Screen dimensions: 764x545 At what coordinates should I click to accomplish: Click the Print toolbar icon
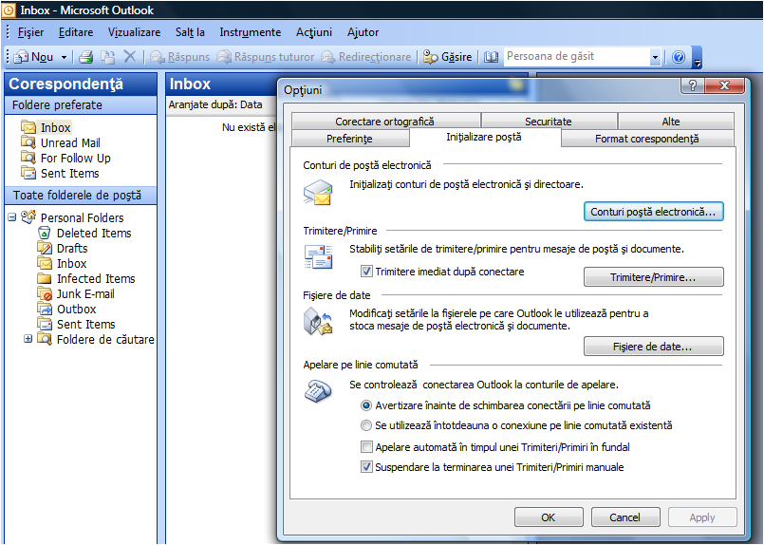tap(86, 57)
